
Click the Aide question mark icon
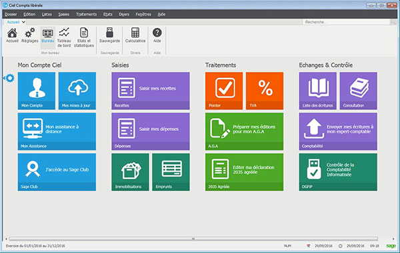[157, 35]
